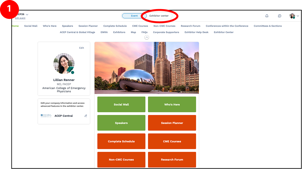Open ACEP Central & Global Village tab

77,32
